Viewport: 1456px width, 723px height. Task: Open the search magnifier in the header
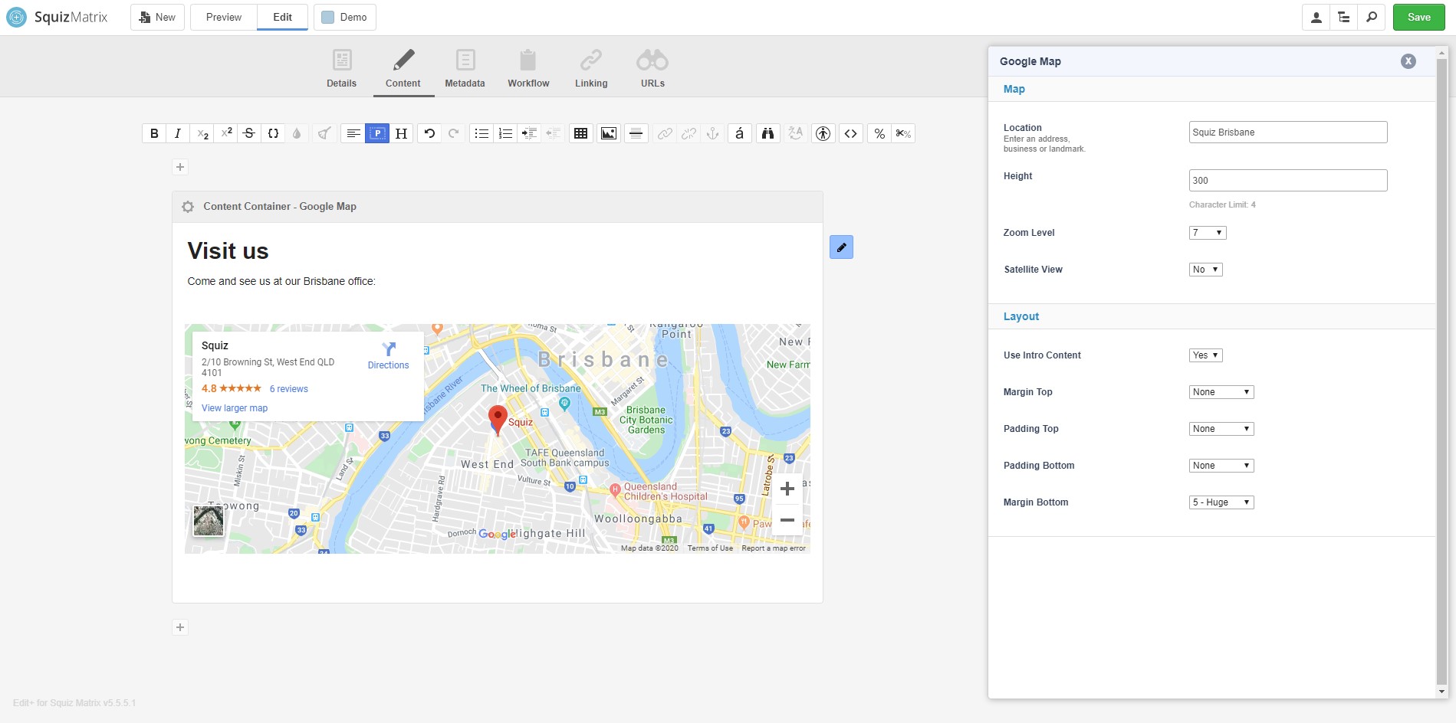1372,18
